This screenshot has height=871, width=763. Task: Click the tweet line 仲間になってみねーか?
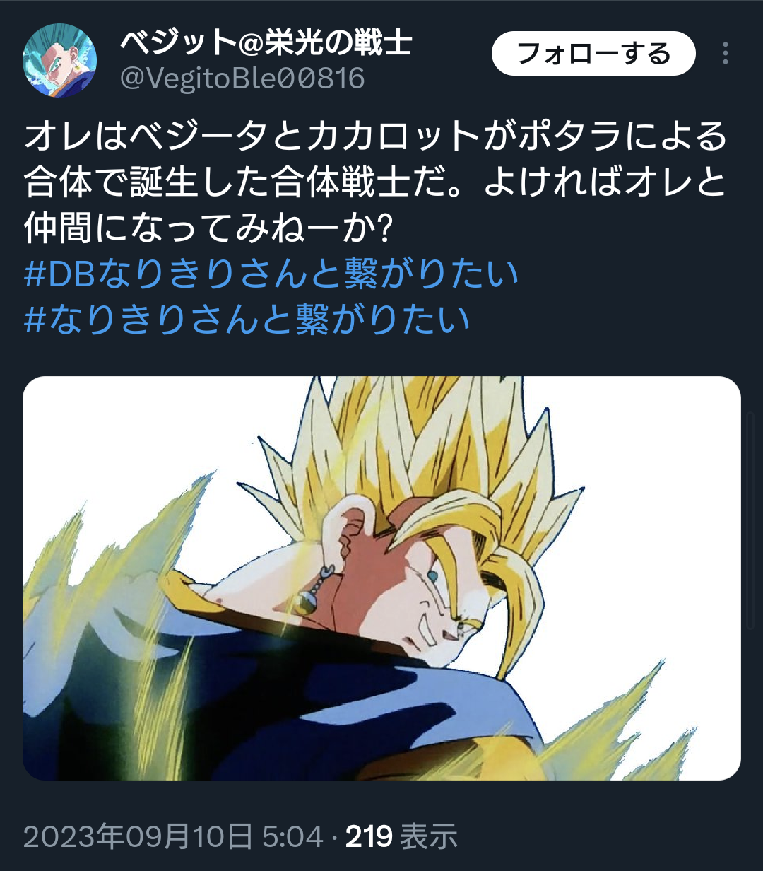point(208,230)
